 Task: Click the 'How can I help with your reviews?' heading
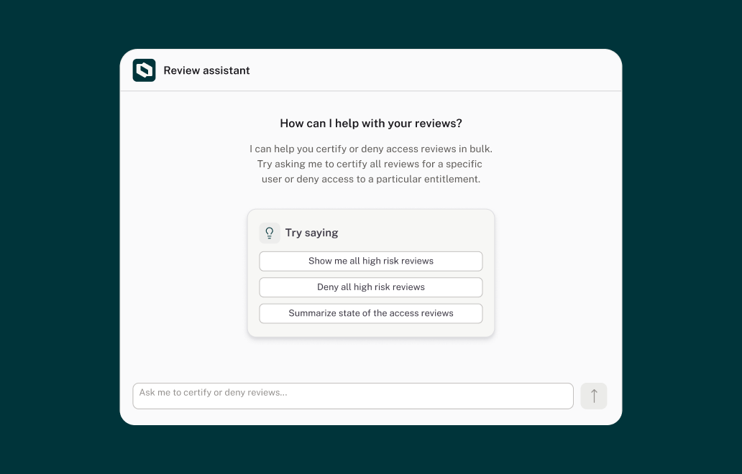click(371, 124)
